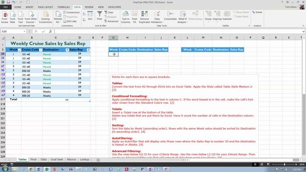Select all cells corner button
Image resolution: width=306 pixels, height=172 pixels.
[x=3, y=38]
